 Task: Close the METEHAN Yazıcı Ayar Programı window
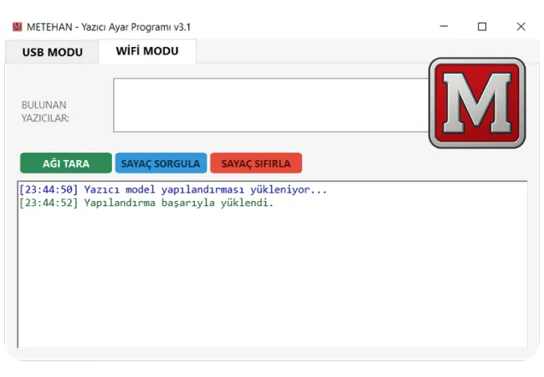coord(521,27)
